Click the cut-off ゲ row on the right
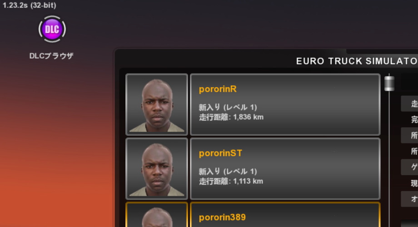This screenshot has height=227, width=418. click(409, 167)
